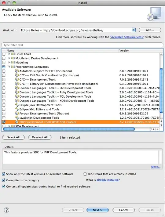The image size is (165, 217).
Task: Click the Programming Languages category icon
Action: click(13, 67)
